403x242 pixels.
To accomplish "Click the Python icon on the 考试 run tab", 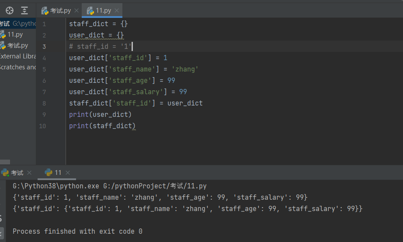I will [x=5, y=173].
